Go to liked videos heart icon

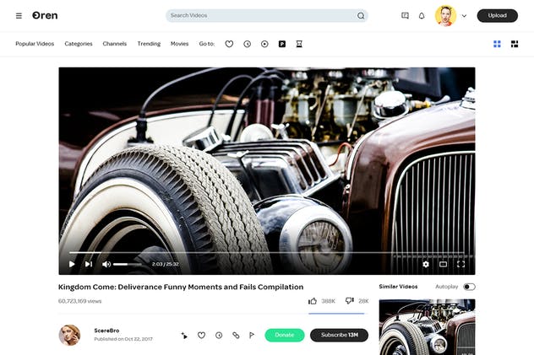229,44
